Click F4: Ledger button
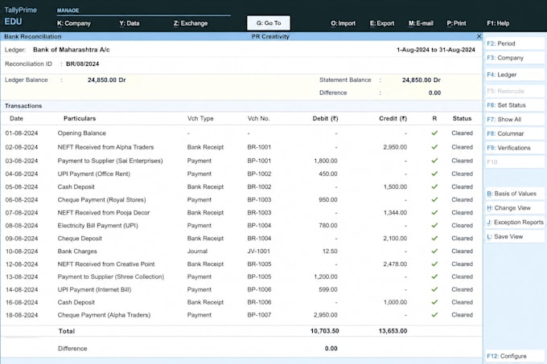Screen dimensions: 547x364 pyautogui.click(x=515, y=75)
